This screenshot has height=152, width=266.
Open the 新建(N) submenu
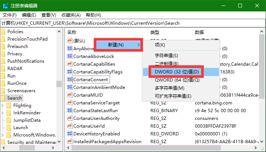118,45
